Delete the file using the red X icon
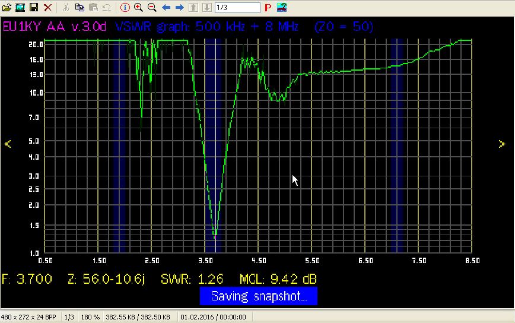Viewport: 515px width, 323px height. pos(47,8)
